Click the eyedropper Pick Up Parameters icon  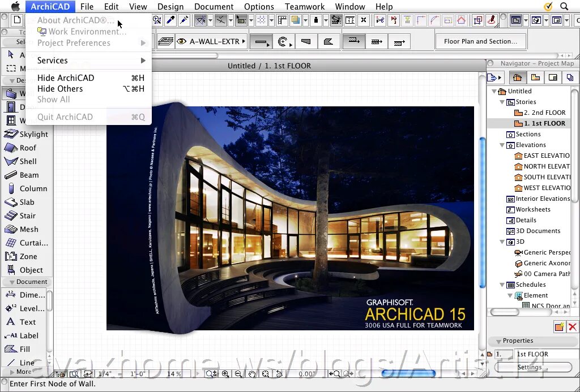point(170,20)
